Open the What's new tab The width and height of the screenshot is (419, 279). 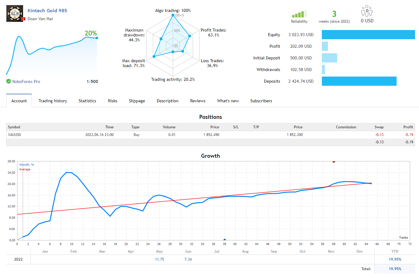click(228, 101)
